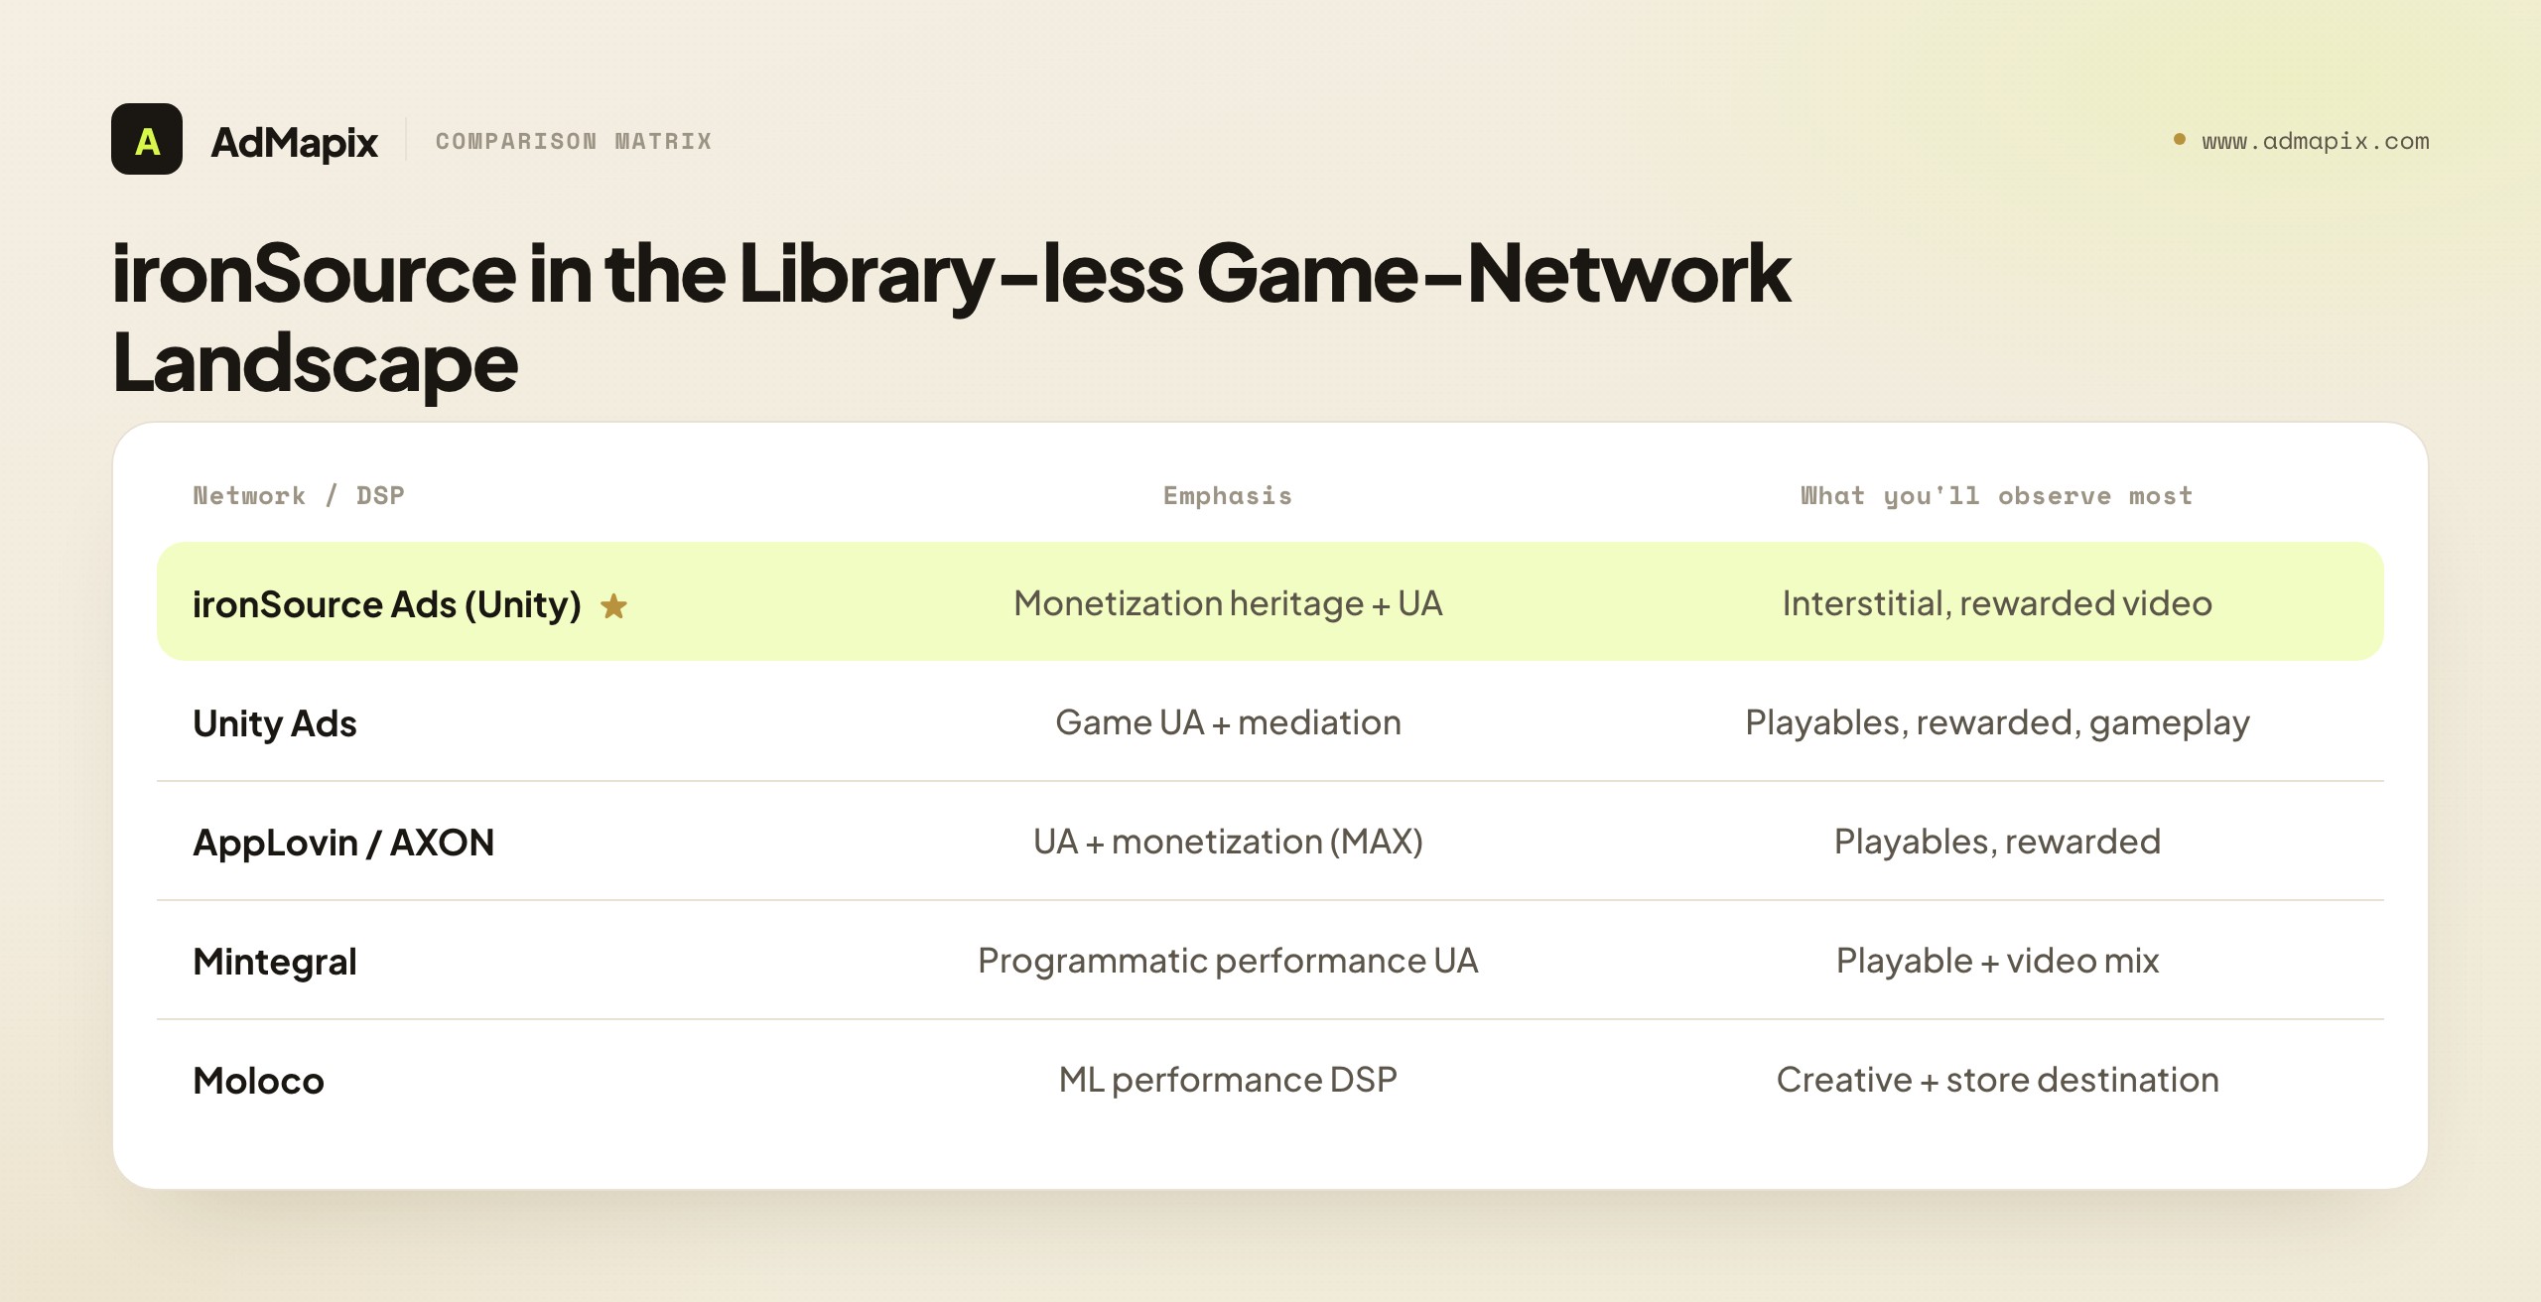Select the Mintegral row name
Screen dimensions: 2541x1302
click(275, 962)
